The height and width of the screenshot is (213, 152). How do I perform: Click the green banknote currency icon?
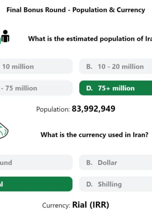[4, 131]
